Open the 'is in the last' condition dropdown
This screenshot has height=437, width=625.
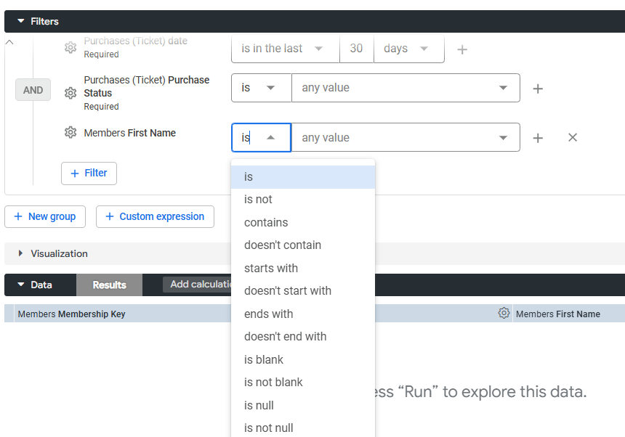(x=286, y=49)
